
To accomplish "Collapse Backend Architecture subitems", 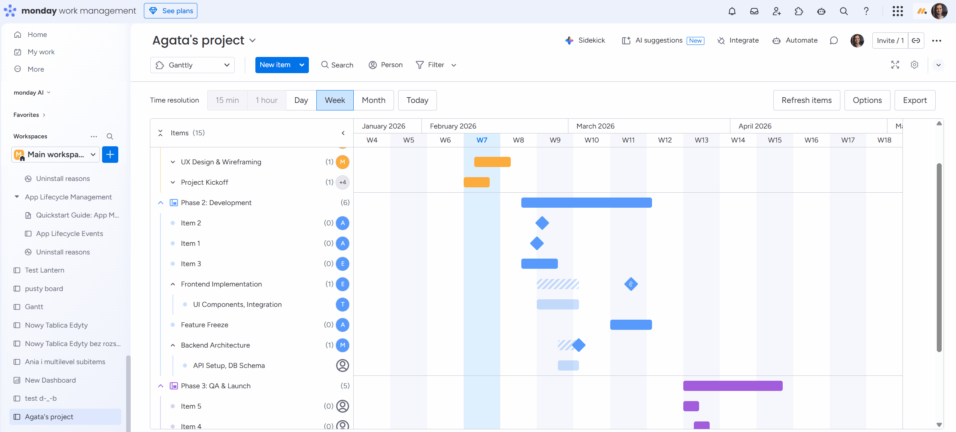I will pyautogui.click(x=173, y=345).
